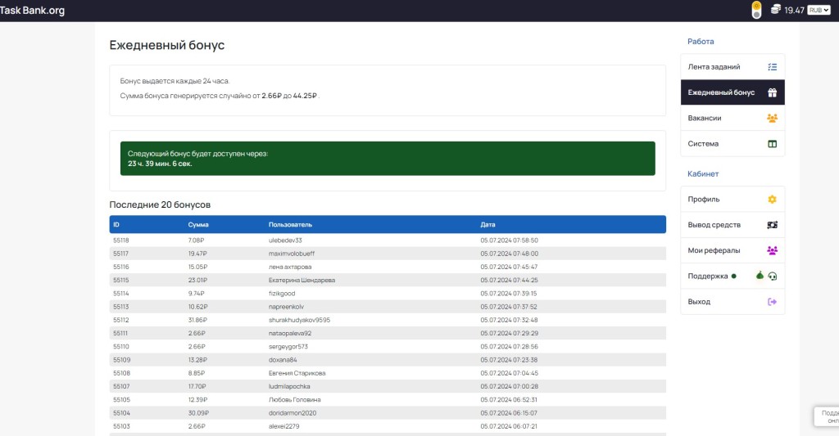The height and width of the screenshot is (436, 839).
Task: Click the online support widget at right edge
Action: tap(827, 416)
